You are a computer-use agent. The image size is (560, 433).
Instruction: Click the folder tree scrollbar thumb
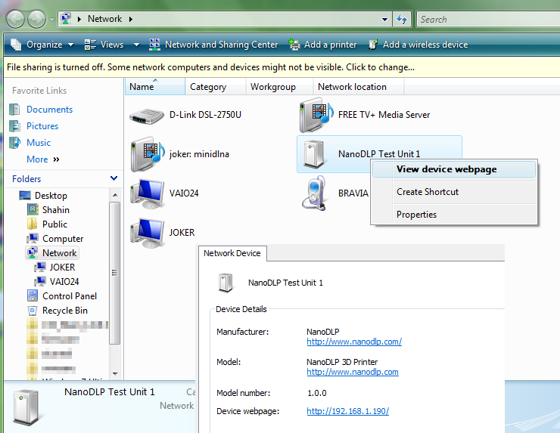[x=114, y=273]
